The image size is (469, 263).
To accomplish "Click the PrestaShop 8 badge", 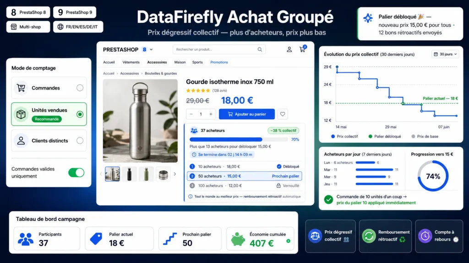I will (x=28, y=12).
